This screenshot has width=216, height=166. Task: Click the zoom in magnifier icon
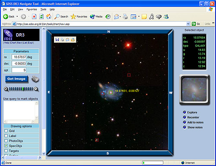click(x=6, y=89)
